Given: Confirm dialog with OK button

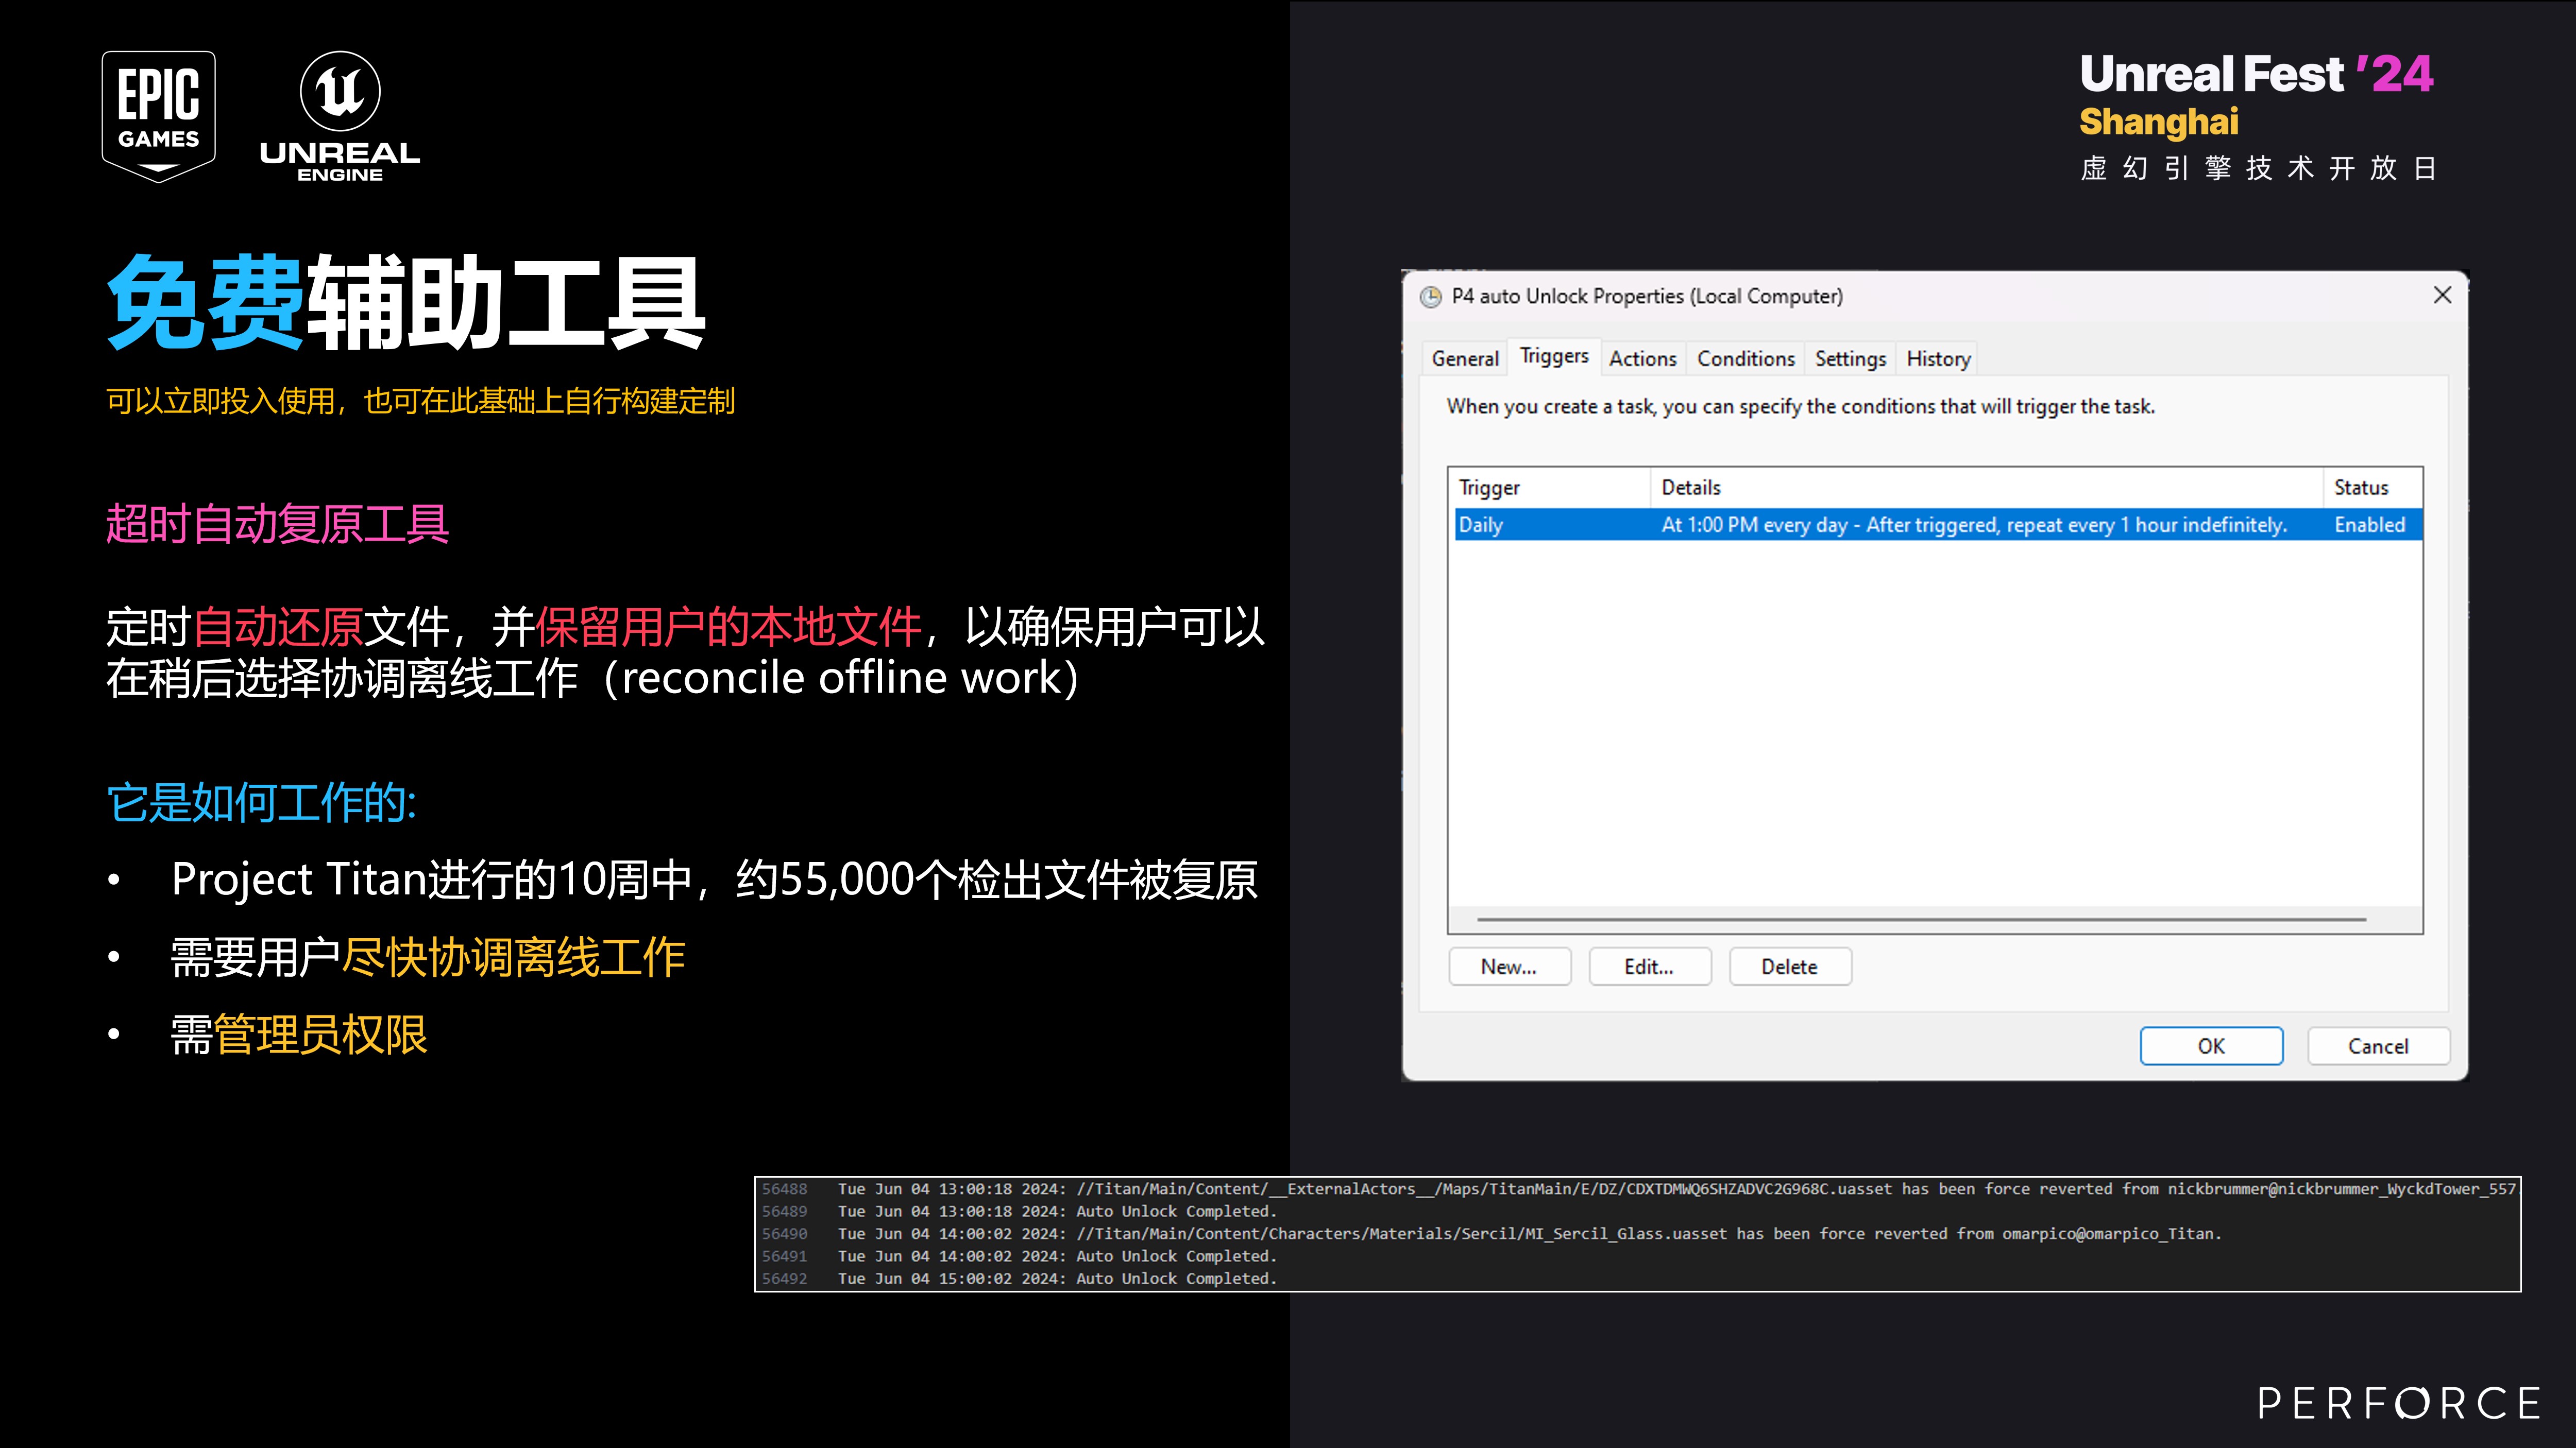Looking at the screenshot, I should point(2211,1046).
